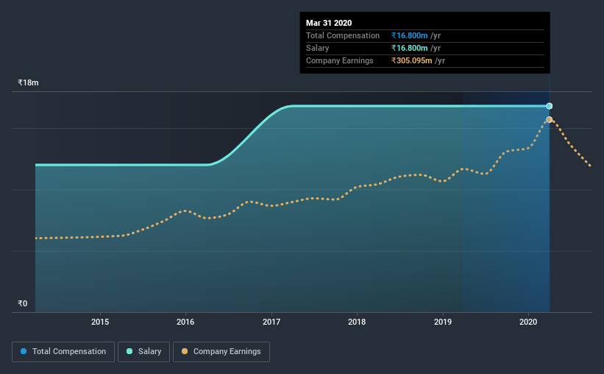Click the 2020 x-axis label

pyautogui.click(x=528, y=322)
